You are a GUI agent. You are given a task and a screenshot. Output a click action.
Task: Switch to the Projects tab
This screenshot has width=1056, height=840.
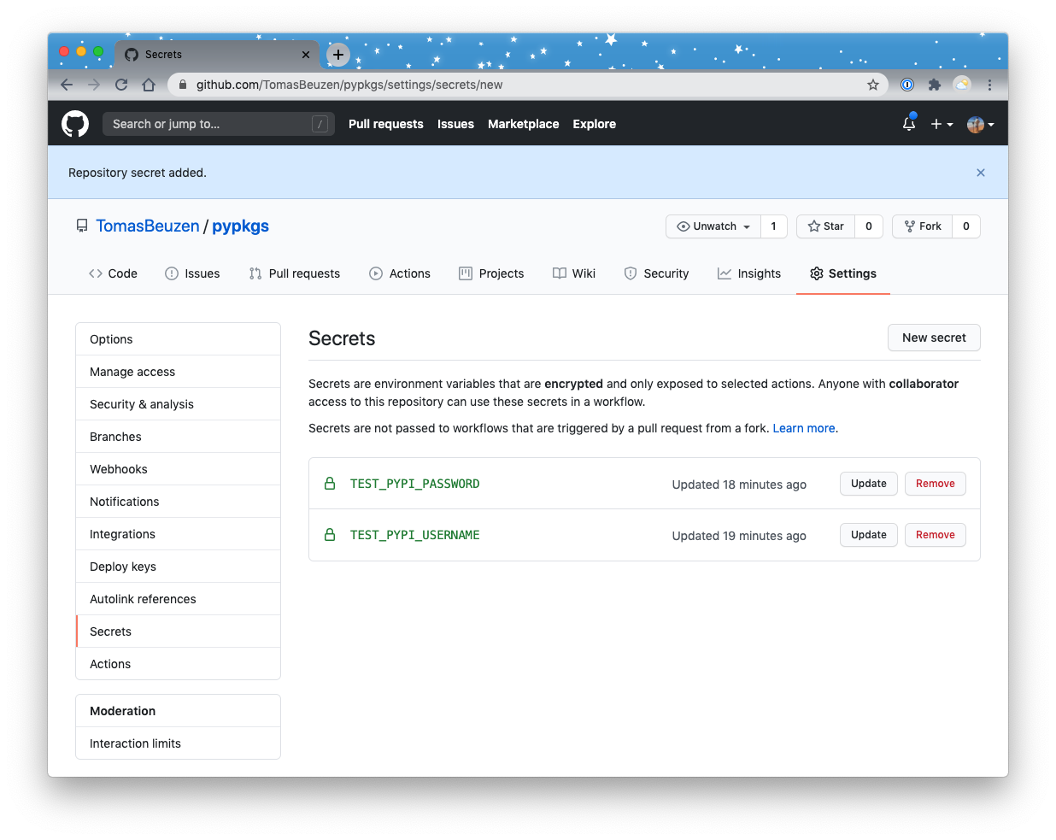click(491, 273)
